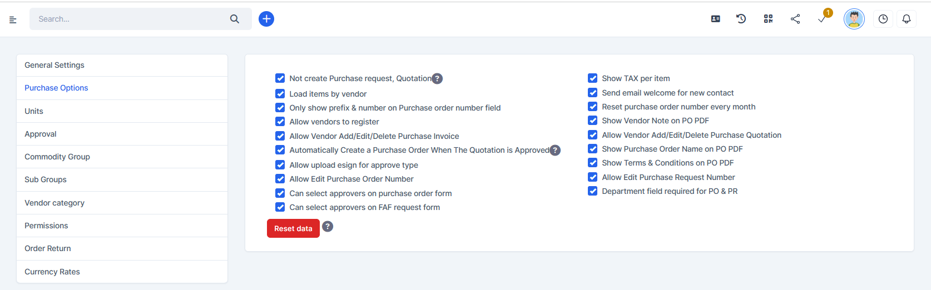Open the history clock-arrow icon
Viewport: 931px width, 290px height.
coord(741,19)
